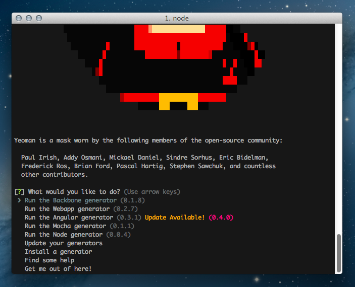355x287 pixels.
Task: Click the orange Update Available! notice
Action: (175, 218)
